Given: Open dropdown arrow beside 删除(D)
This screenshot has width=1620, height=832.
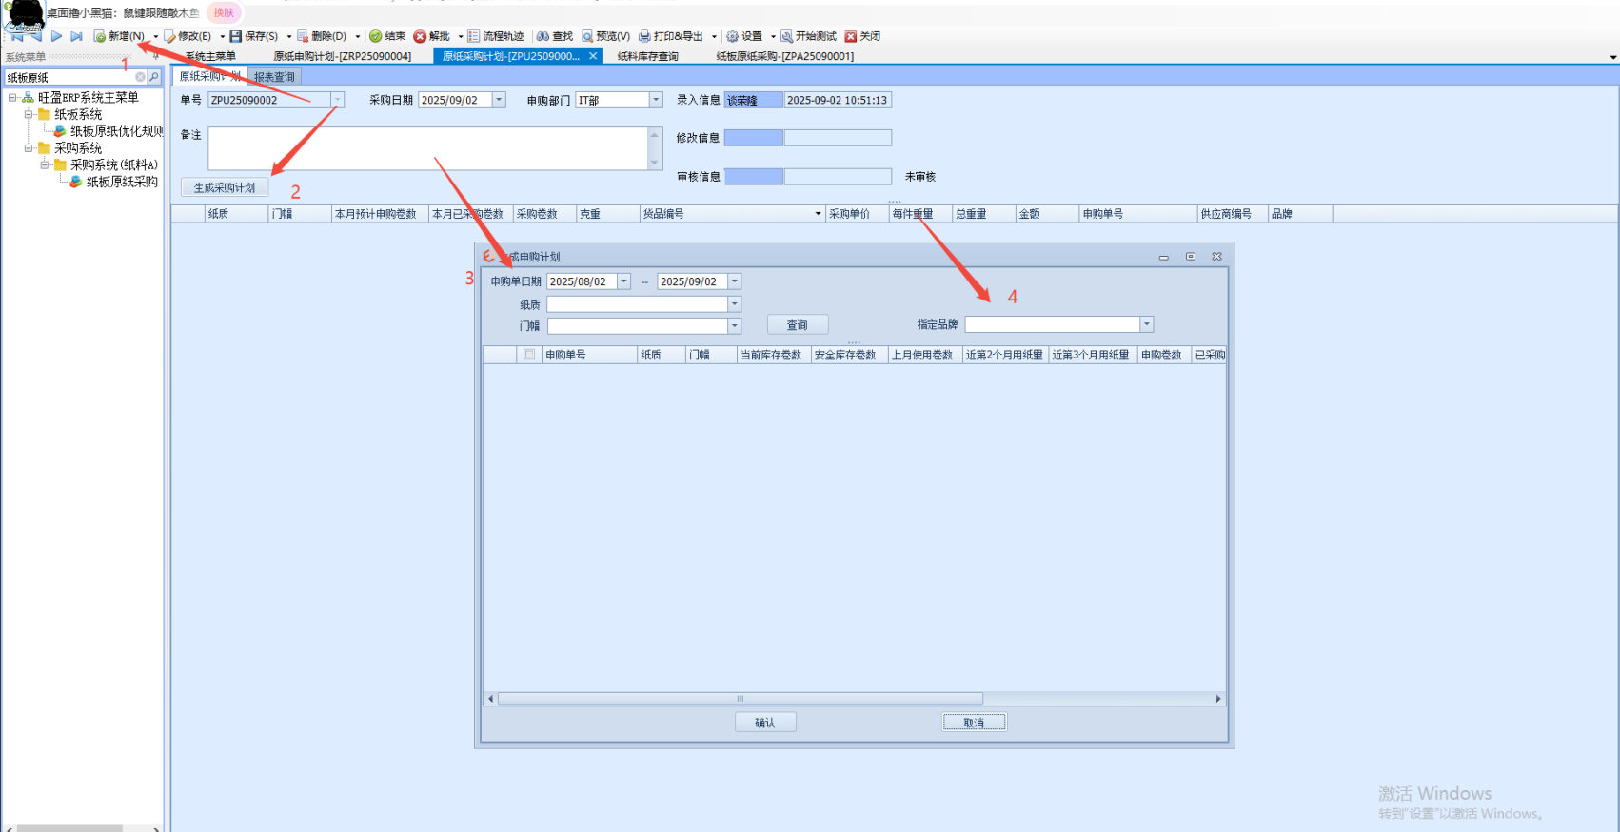Looking at the screenshot, I should tap(358, 37).
